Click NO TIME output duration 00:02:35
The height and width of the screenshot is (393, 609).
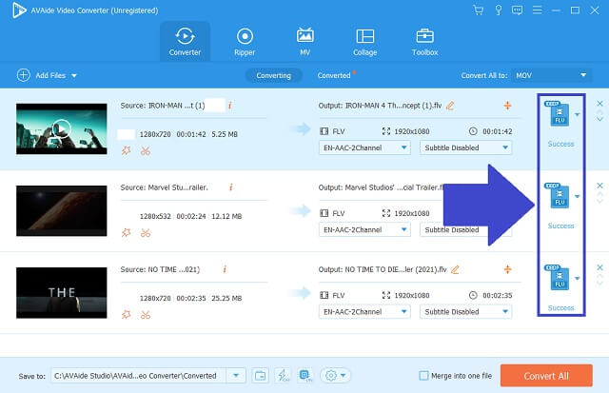[497, 295]
